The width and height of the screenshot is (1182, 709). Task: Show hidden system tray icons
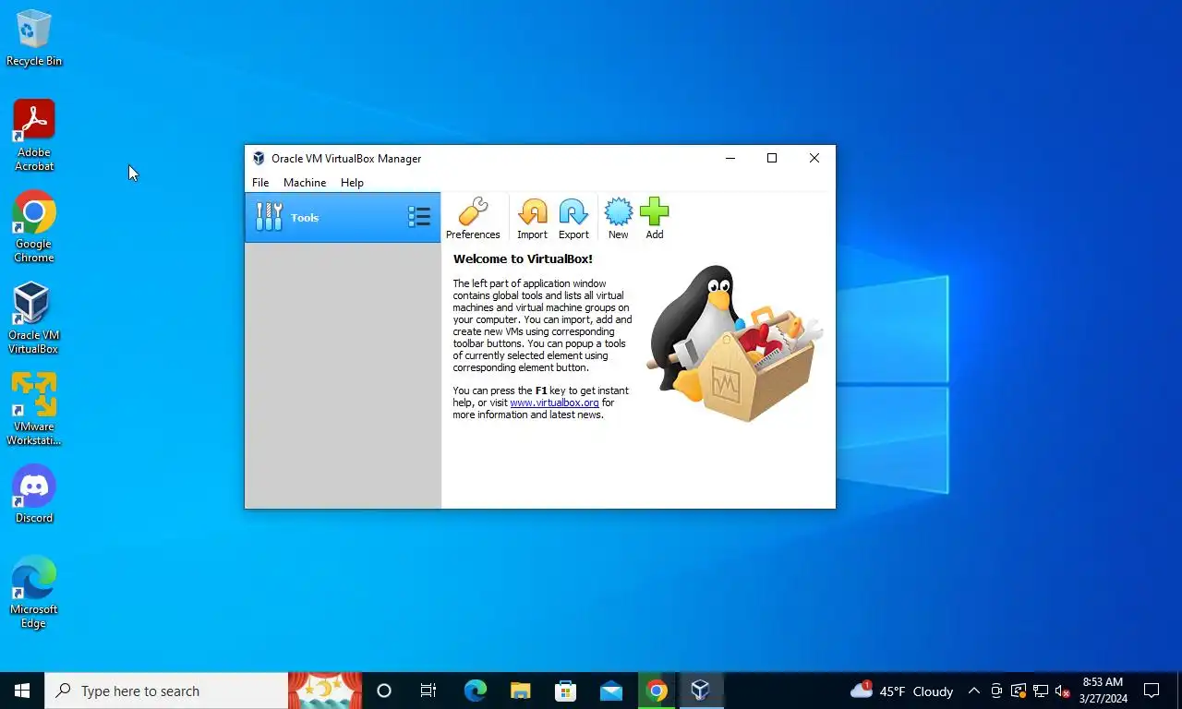point(973,691)
